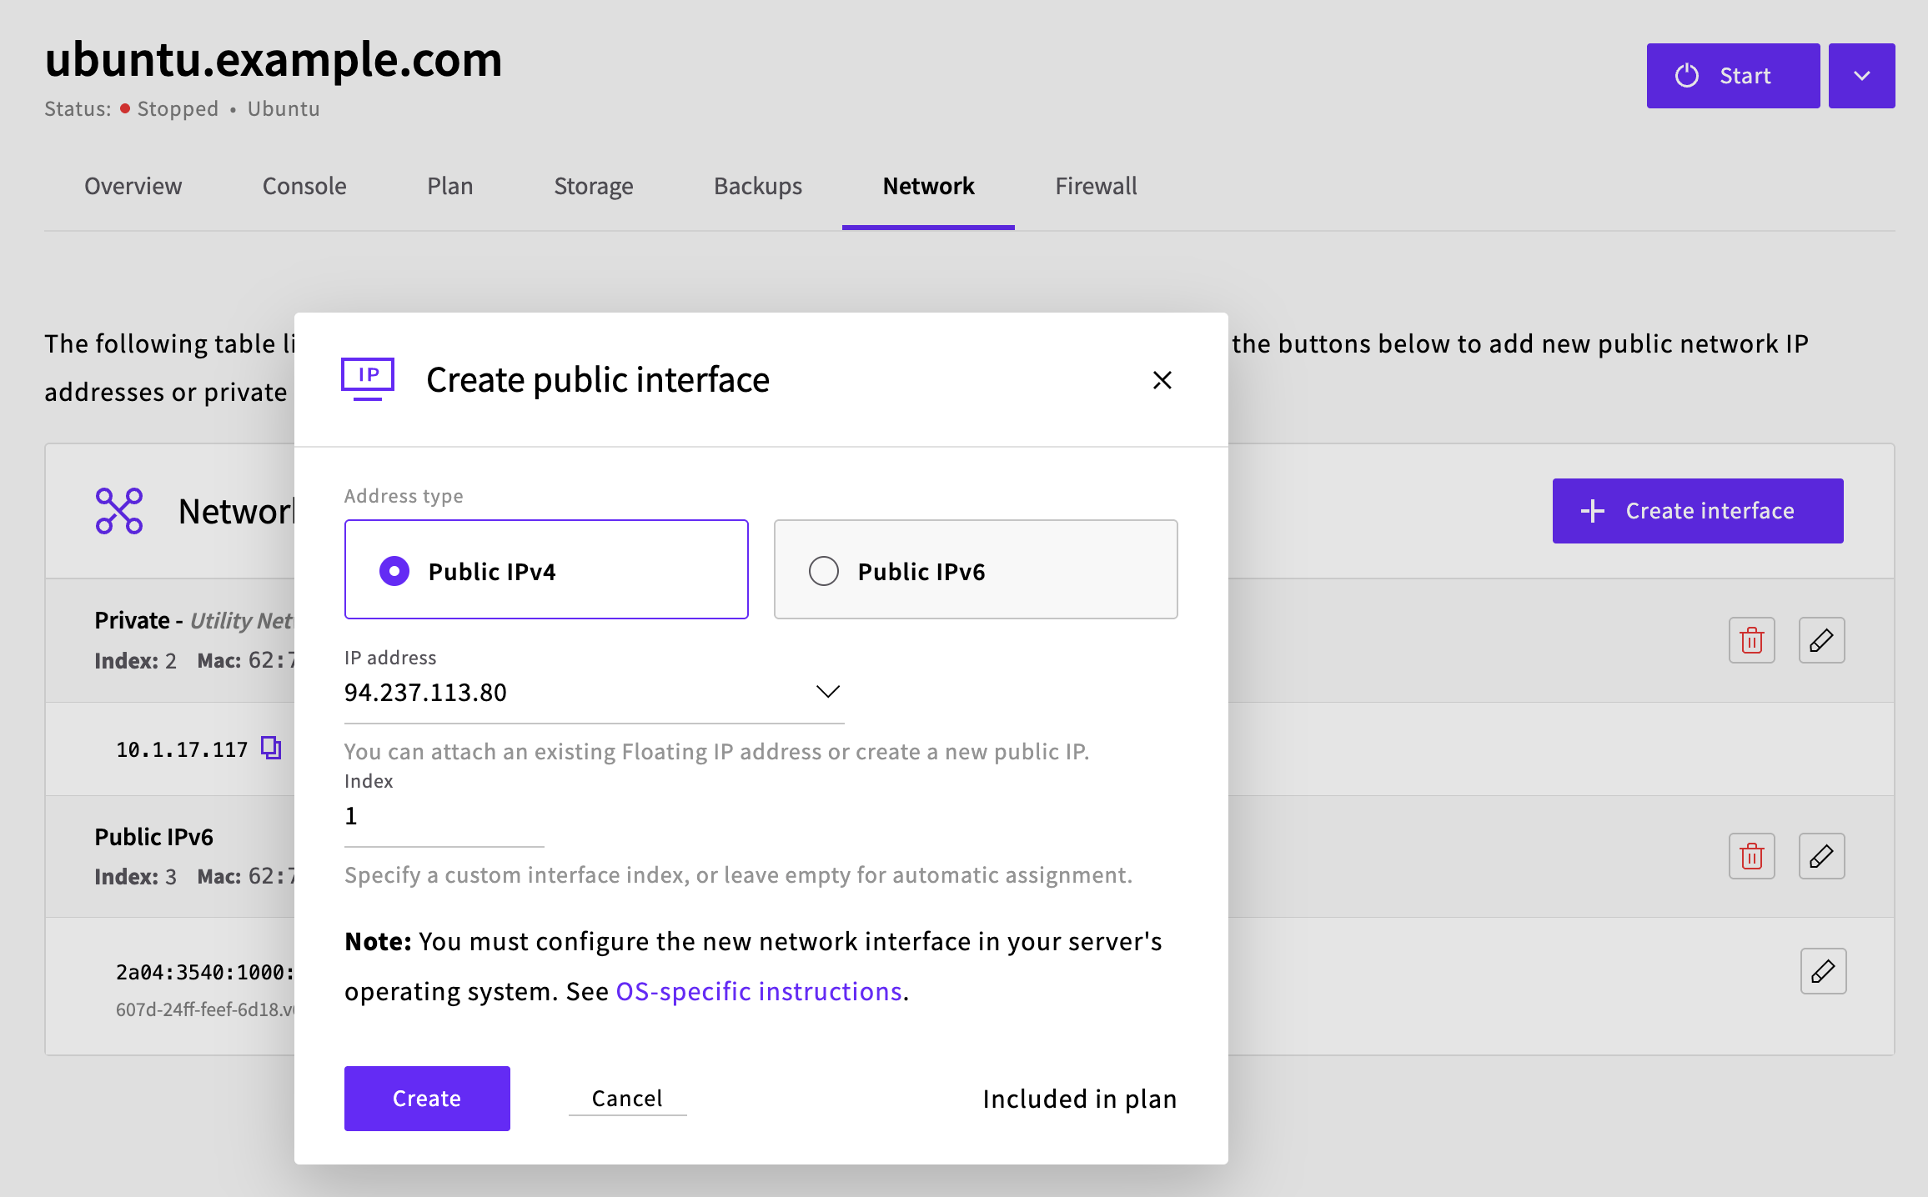The height and width of the screenshot is (1197, 1928).
Task: Open the Firewall tab
Action: point(1096,186)
